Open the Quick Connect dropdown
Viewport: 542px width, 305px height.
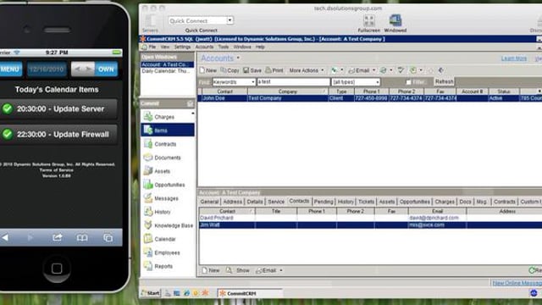[x=230, y=20]
